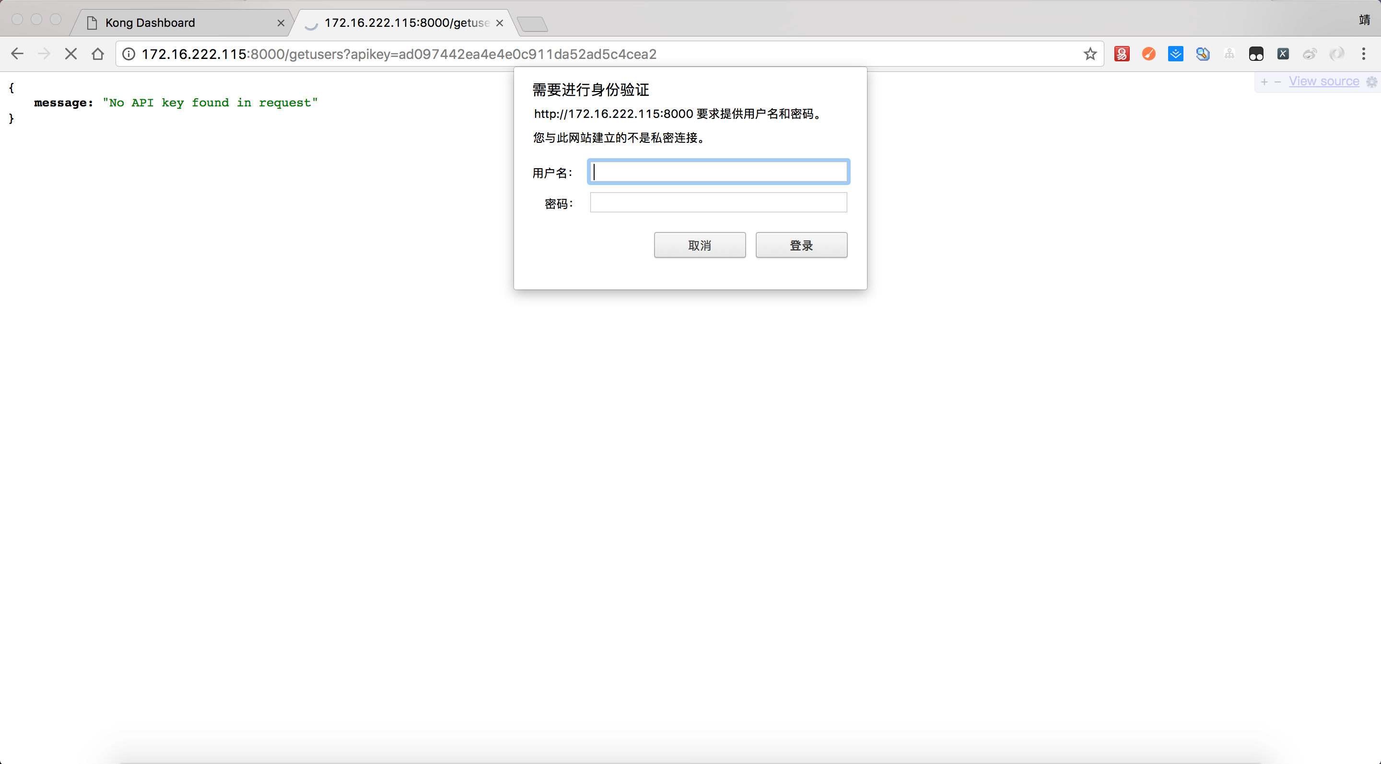Open the red swirl 'e' extension
Image resolution: width=1381 pixels, height=764 pixels.
coord(1122,54)
